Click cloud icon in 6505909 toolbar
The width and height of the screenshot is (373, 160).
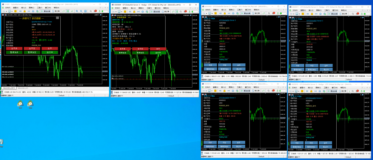(143, 11)
